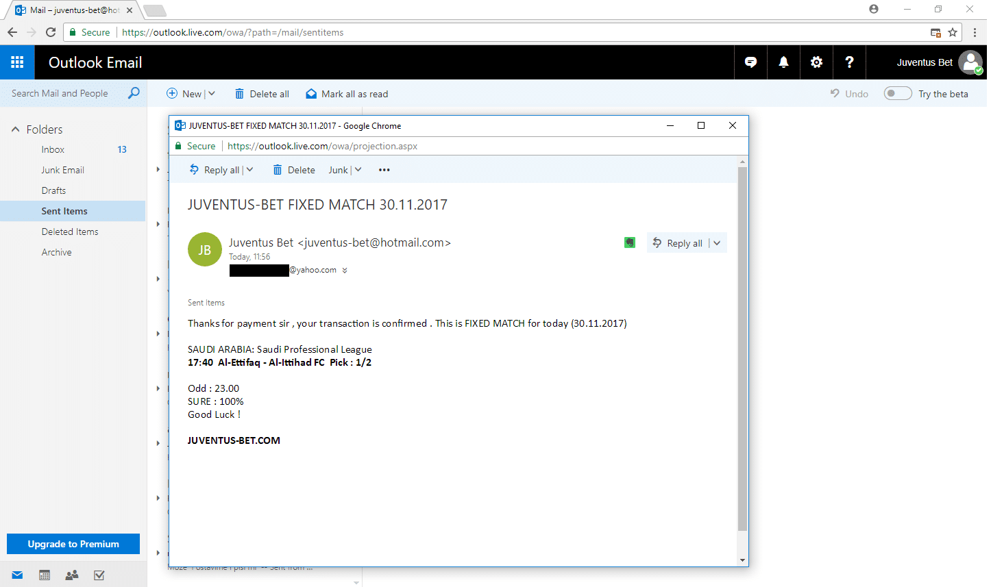Collapse the Folders section

15,129
